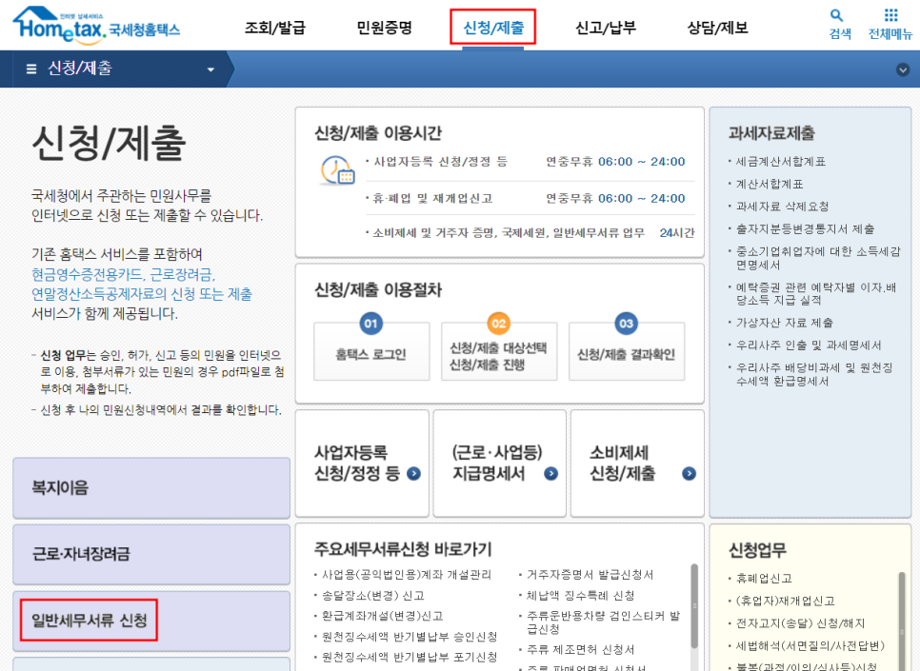Open 원천징수세액 반기별납부 승인신청 link

tap(410, 637)
